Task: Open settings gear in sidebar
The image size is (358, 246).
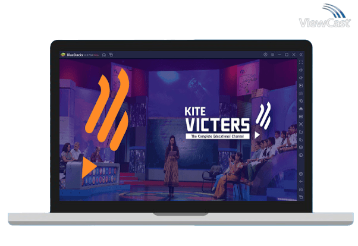Action: tap(301, 174)
